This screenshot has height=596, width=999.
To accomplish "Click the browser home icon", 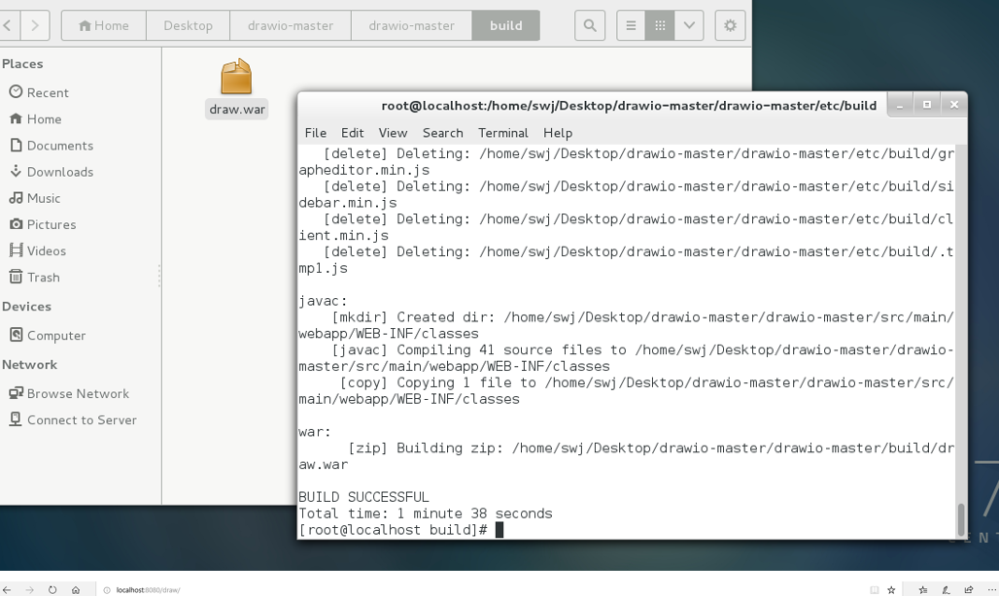I will [75, 589].
